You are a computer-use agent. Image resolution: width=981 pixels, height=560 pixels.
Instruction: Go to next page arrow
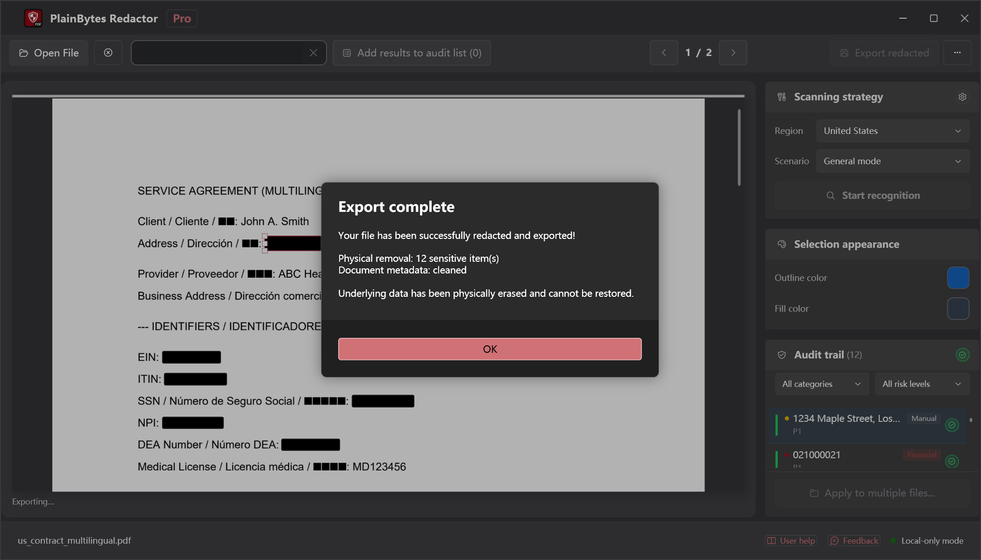point(733,53)
